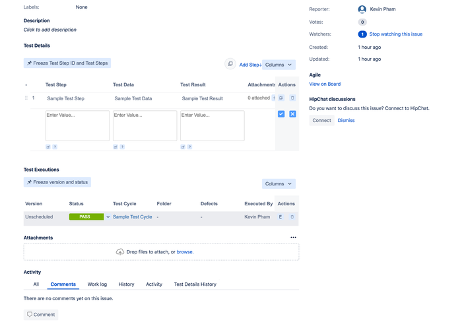Viewport: 462px width, 324px height.
Task: Open the Test Details History tab
Action: point(195,284)
